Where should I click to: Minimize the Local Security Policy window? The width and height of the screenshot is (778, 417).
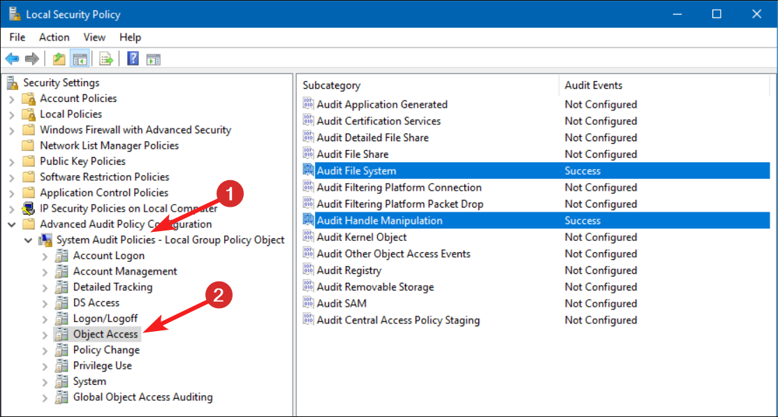tap(677, 14)
